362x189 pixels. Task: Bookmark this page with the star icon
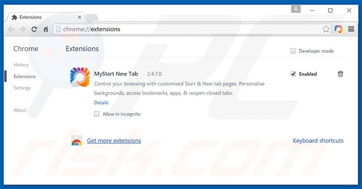tap(326, 29)
